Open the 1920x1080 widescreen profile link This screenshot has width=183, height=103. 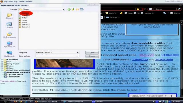(x=164, y=60)
